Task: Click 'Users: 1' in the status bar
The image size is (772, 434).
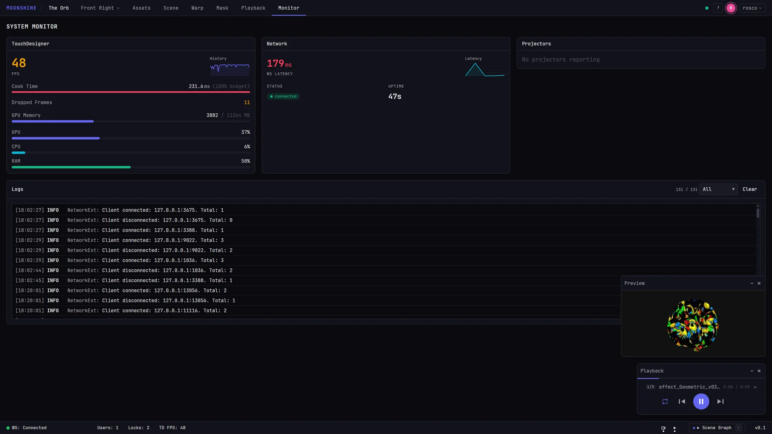Action: (x=108, y=428)
